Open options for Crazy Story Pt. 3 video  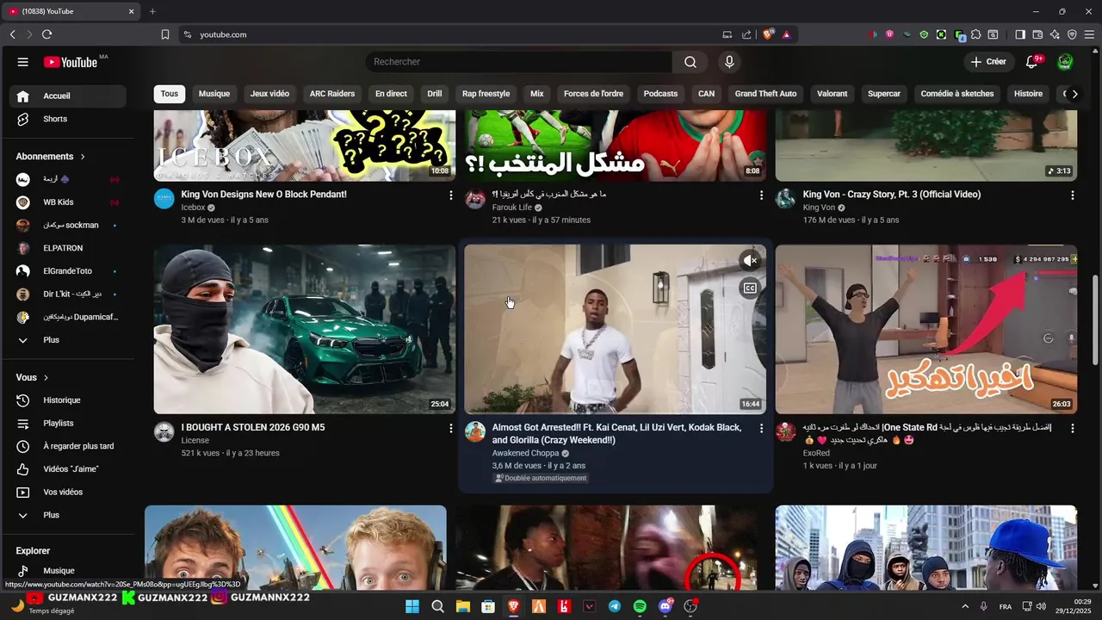point(1072,195)
